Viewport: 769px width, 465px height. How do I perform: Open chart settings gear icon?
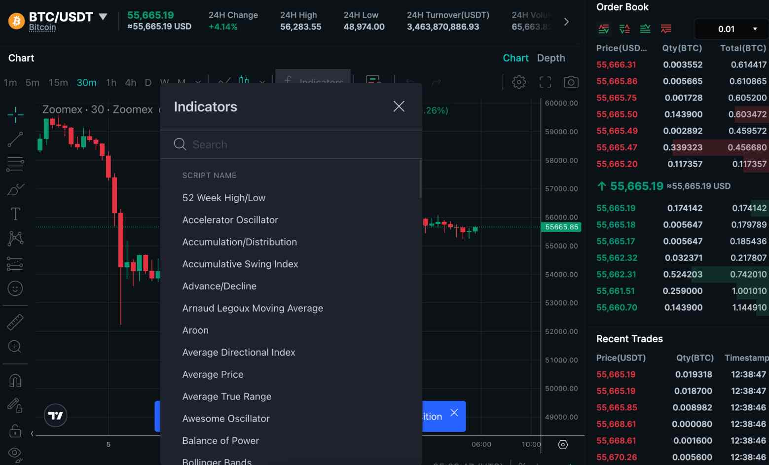point(519,82)
